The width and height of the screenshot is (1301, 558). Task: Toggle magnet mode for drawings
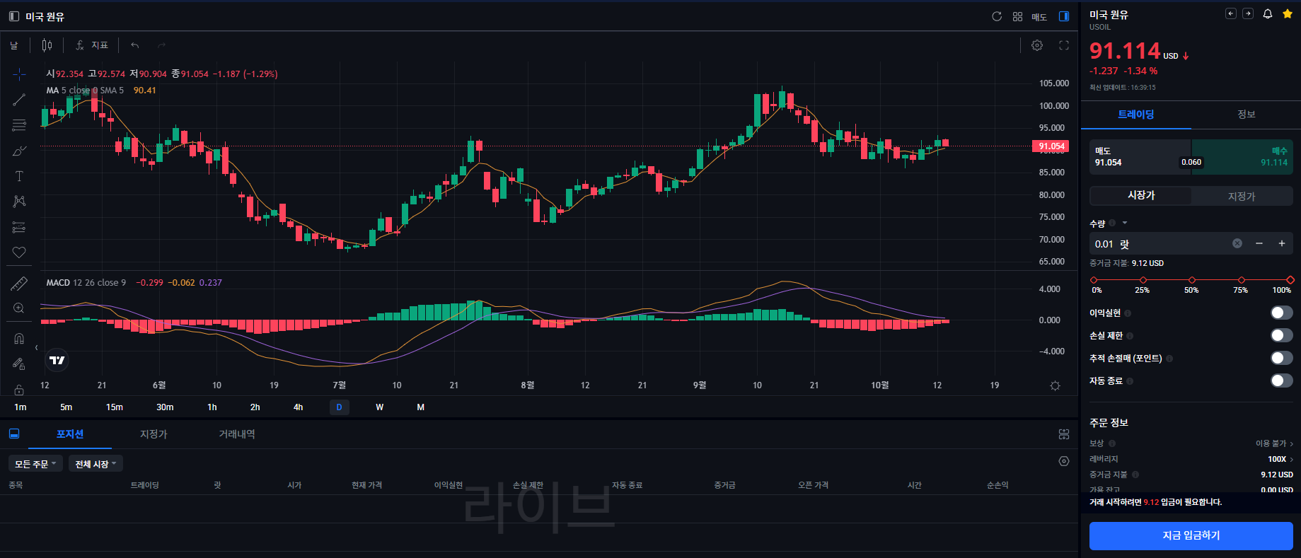pos(19,339)
